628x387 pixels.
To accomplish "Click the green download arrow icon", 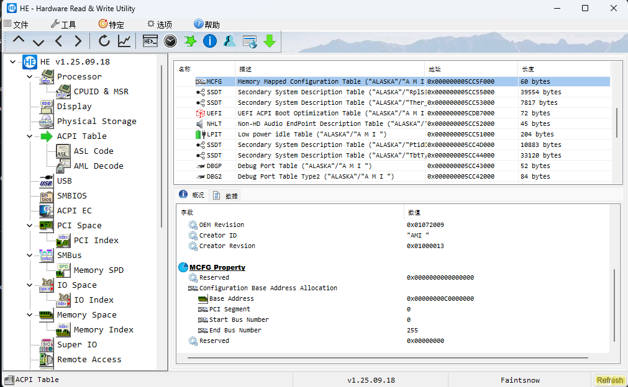I will (x=270, y=41).
